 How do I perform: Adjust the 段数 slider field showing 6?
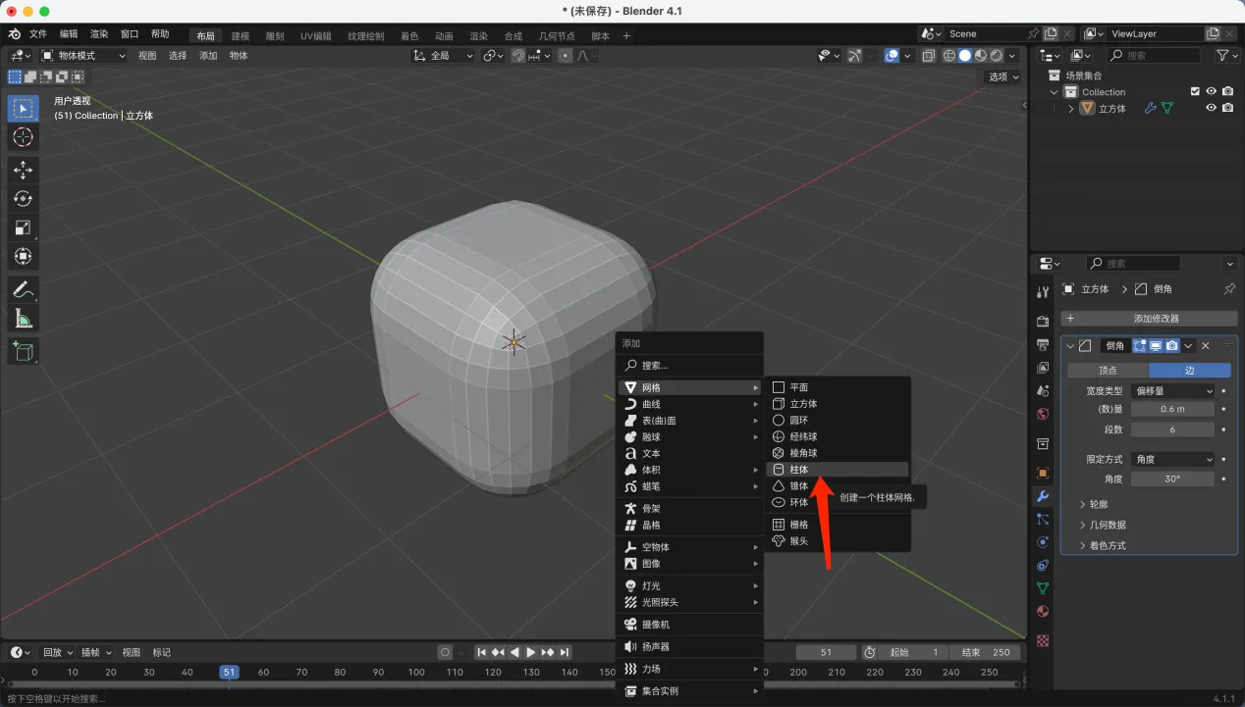coord(1172,429)
